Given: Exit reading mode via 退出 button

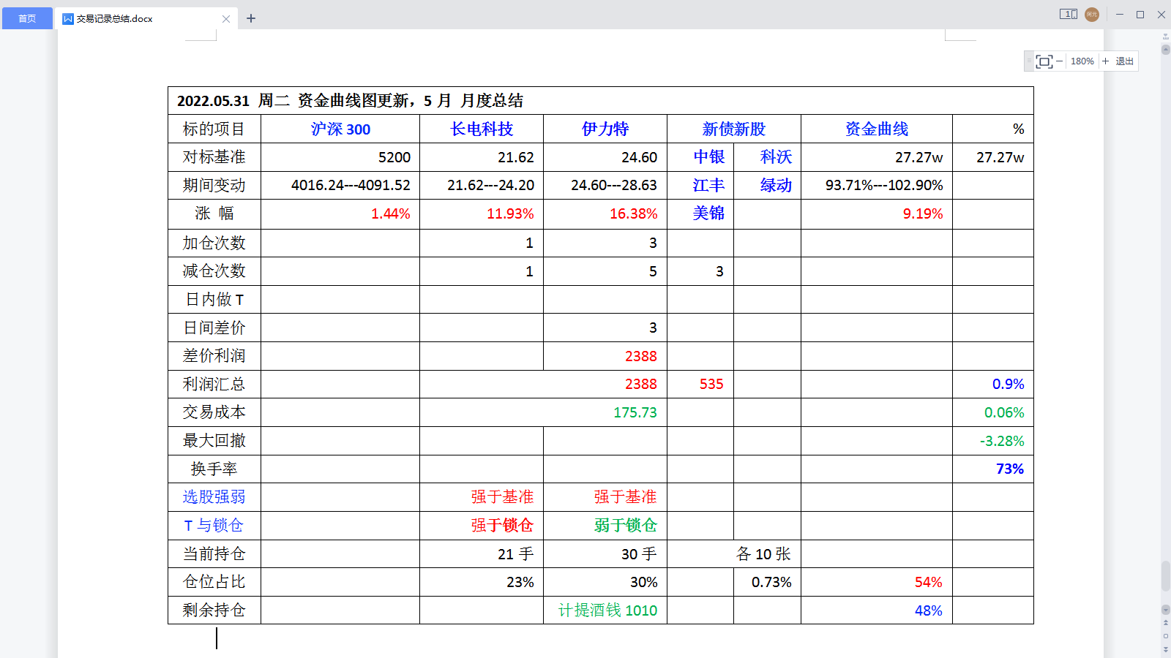Looking at the screenshot, I should coord(1124,61).
